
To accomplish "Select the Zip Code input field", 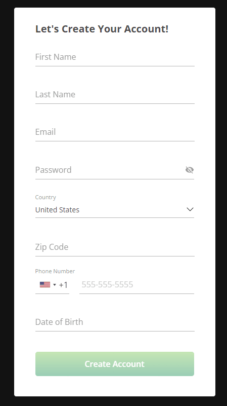I will coord(115,247).
